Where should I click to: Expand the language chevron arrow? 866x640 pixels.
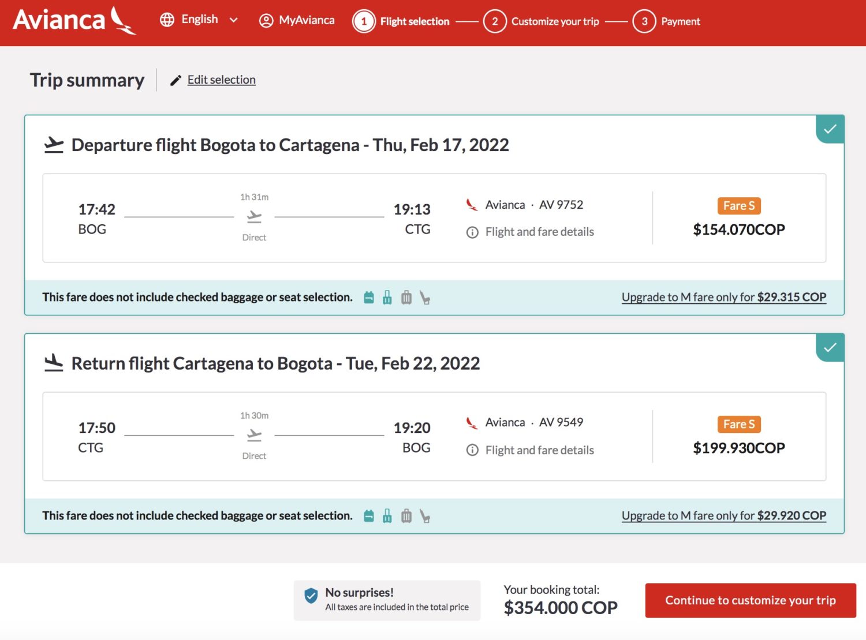point(234,20)
